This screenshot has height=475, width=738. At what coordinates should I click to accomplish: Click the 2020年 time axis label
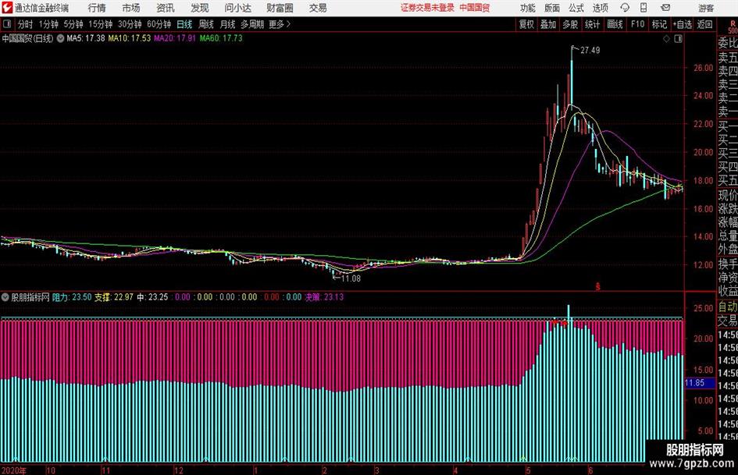tap(15, 470)
